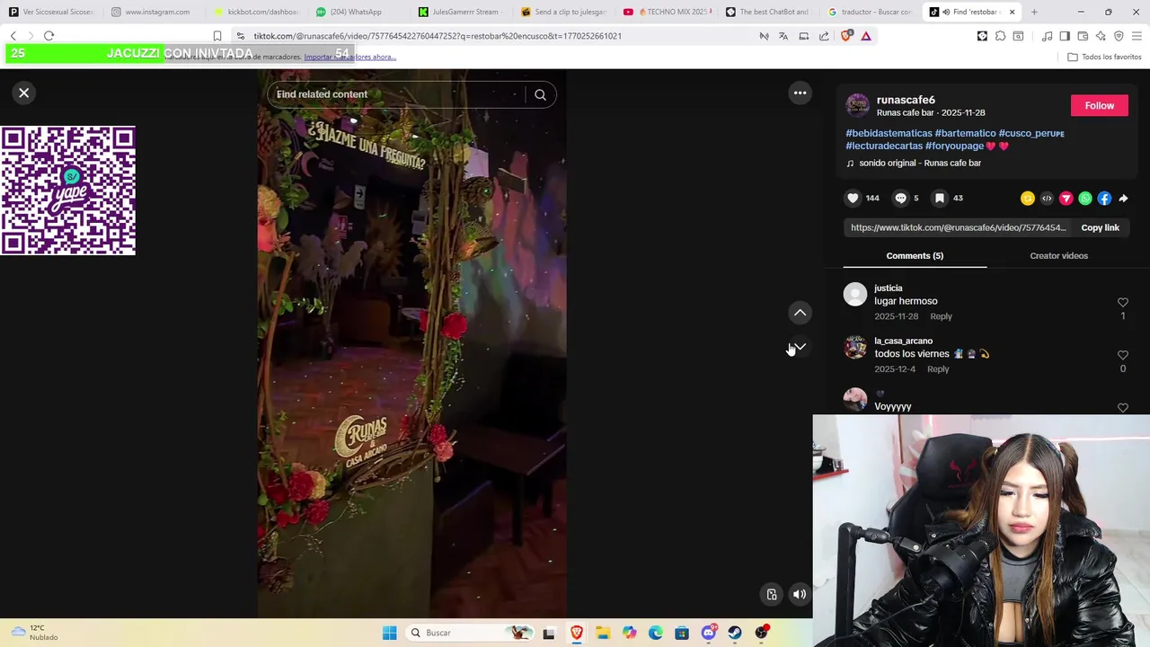The width and height of the screenshot is (1150, 647).
Task: Click the search magnifier in Find related content
Action: coord(540,94)
